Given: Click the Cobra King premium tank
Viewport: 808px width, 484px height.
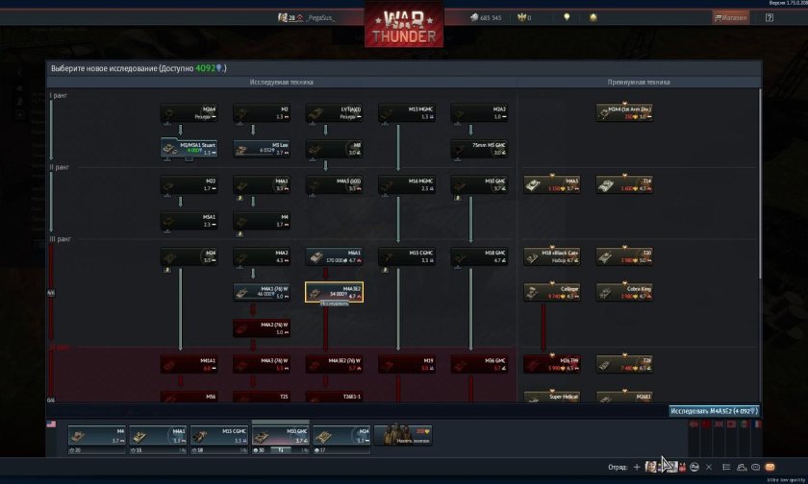Looking at the screenshot, I should [x=624, y=292].
